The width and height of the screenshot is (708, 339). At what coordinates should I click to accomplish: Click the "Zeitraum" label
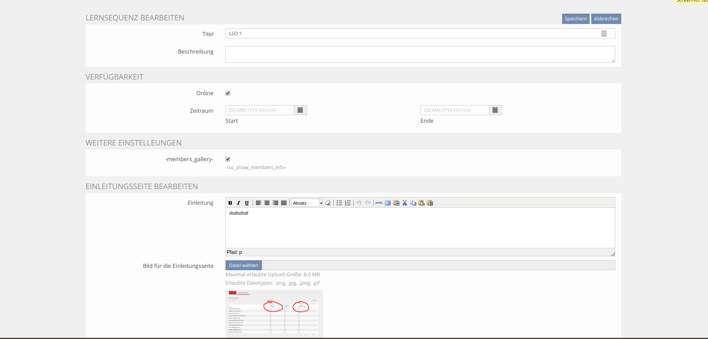point(201,111)
